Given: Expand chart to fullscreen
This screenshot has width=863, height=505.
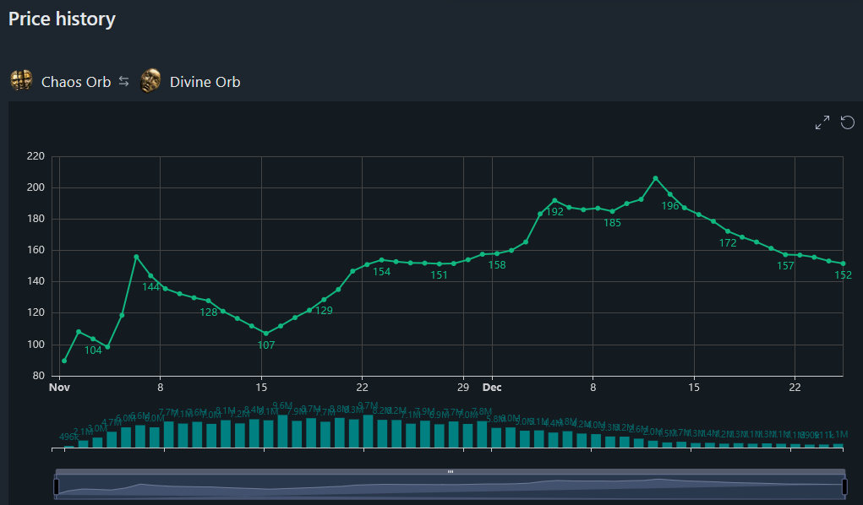Looking at the screenshot, I should [x=822, y=122].
